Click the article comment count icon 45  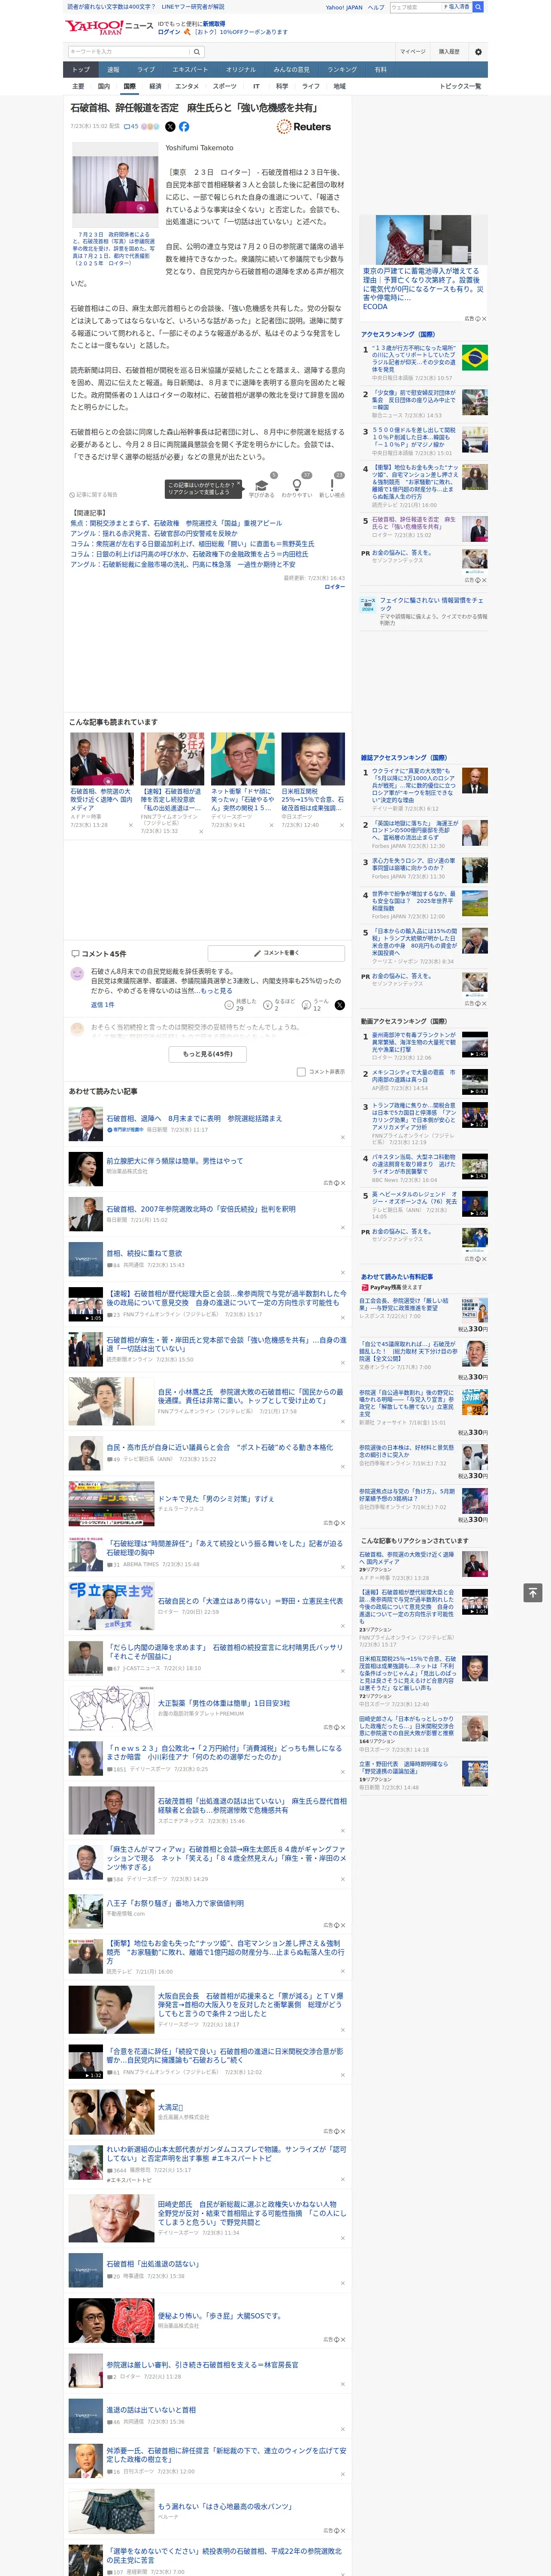click(131, 127)
